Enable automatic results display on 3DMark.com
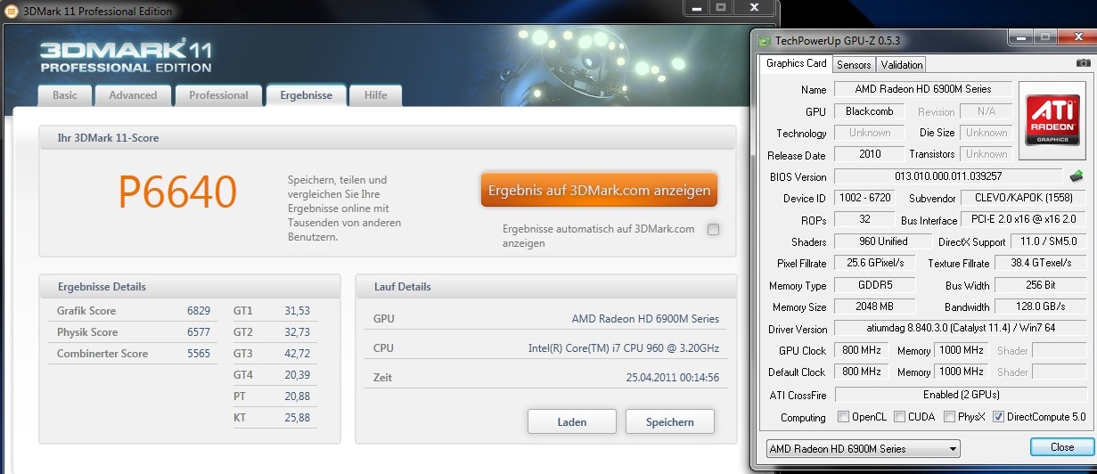The height and width of the screenshot is (474, 1097). pyautogui.click(x=713, y=229)
